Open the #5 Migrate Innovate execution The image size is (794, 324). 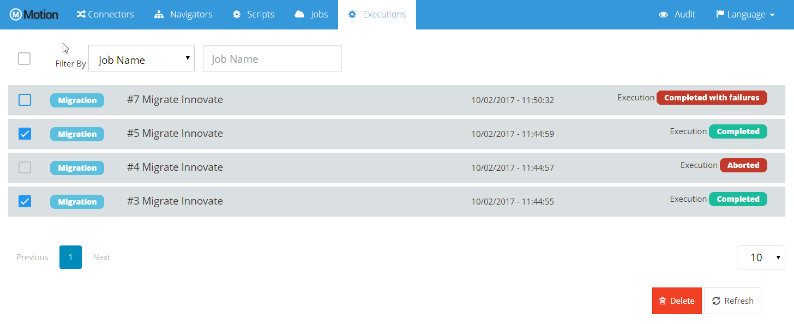coord(175,134)
